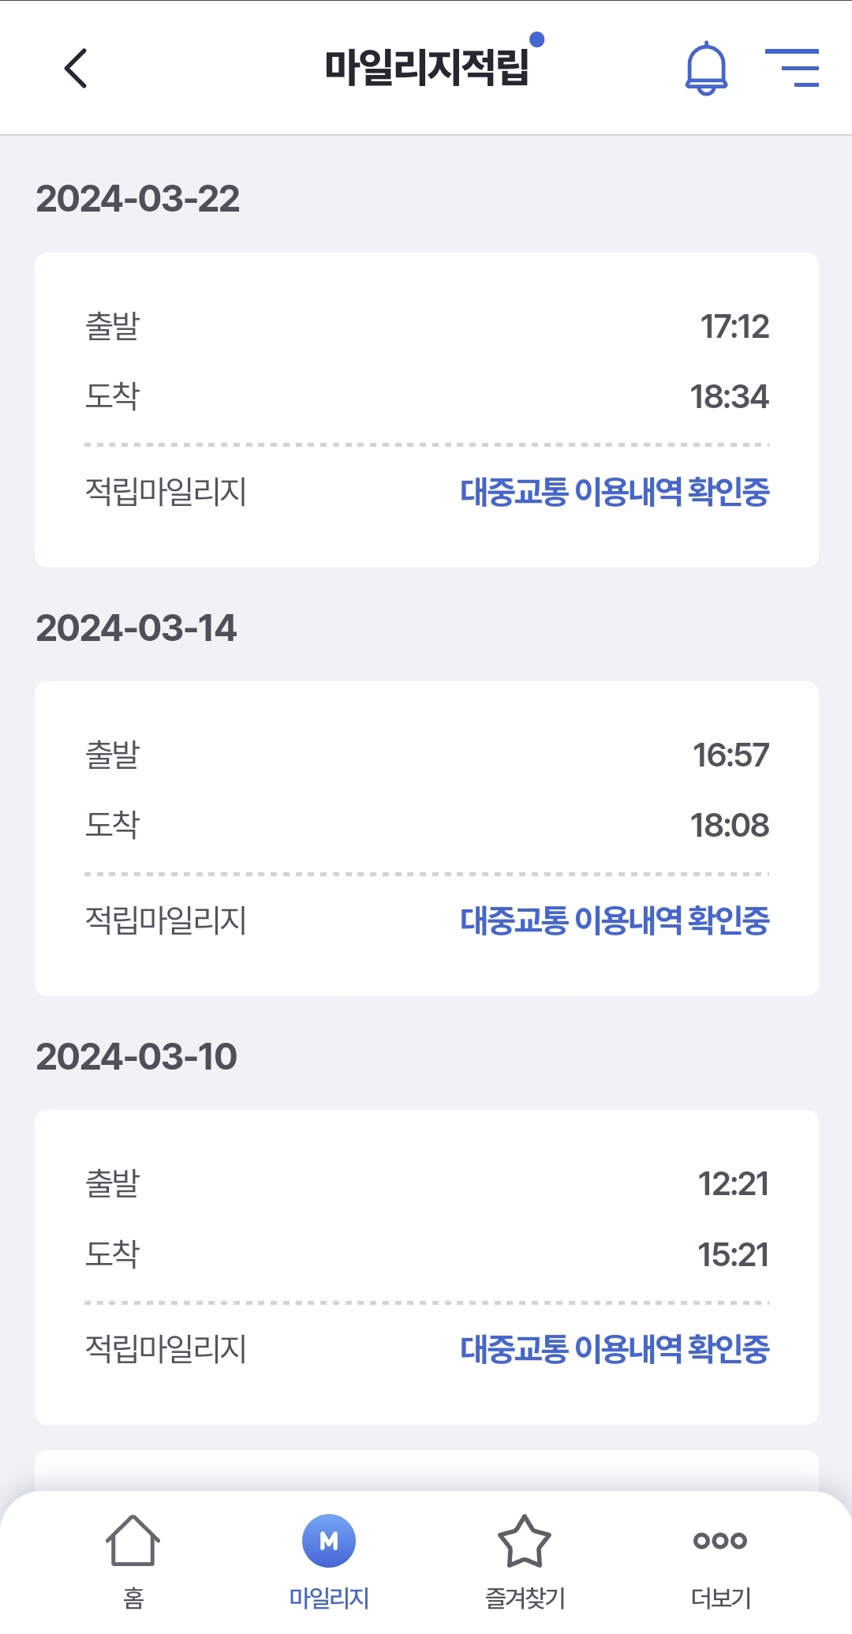Image resolution: width=852 pixels, height=1634 pixels.
Task: Tap the house icon in bottom bar
Action: pos(133,1539)
